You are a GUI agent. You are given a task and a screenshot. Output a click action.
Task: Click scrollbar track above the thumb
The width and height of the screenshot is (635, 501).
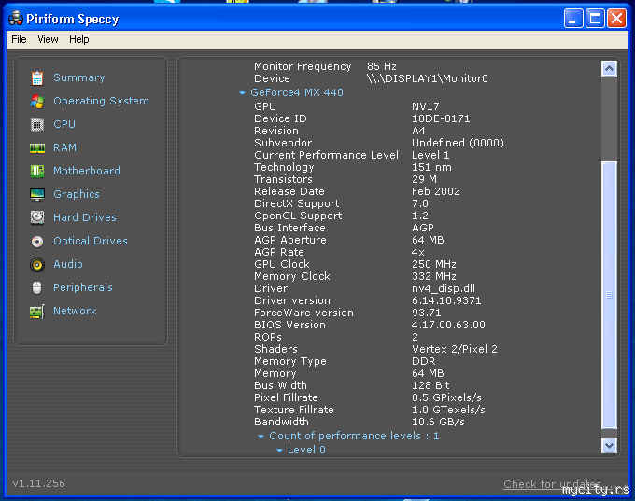pyautogui.click(x=609, y=119)
